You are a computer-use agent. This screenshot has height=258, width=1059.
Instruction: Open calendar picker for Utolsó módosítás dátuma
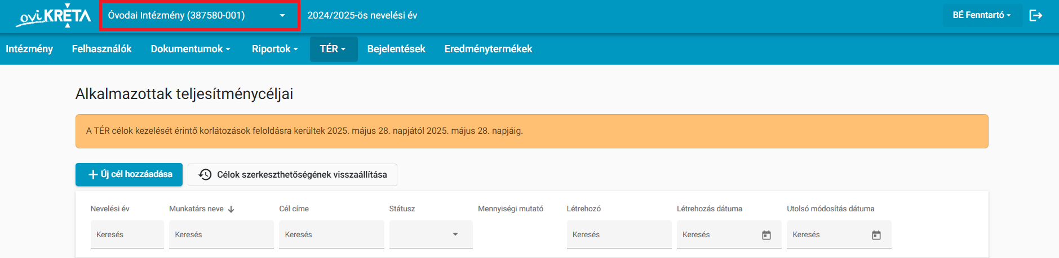click(876, 235)
